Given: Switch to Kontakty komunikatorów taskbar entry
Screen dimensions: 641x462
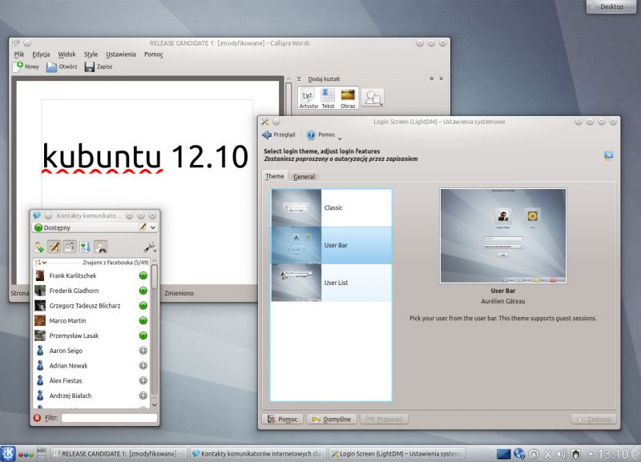Looking at the screenshot, I should click(x=259, y=454).
